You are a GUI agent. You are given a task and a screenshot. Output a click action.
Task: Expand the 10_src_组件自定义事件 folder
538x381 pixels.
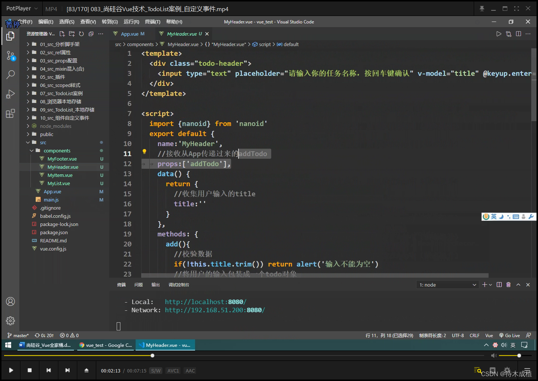(64, 118)
